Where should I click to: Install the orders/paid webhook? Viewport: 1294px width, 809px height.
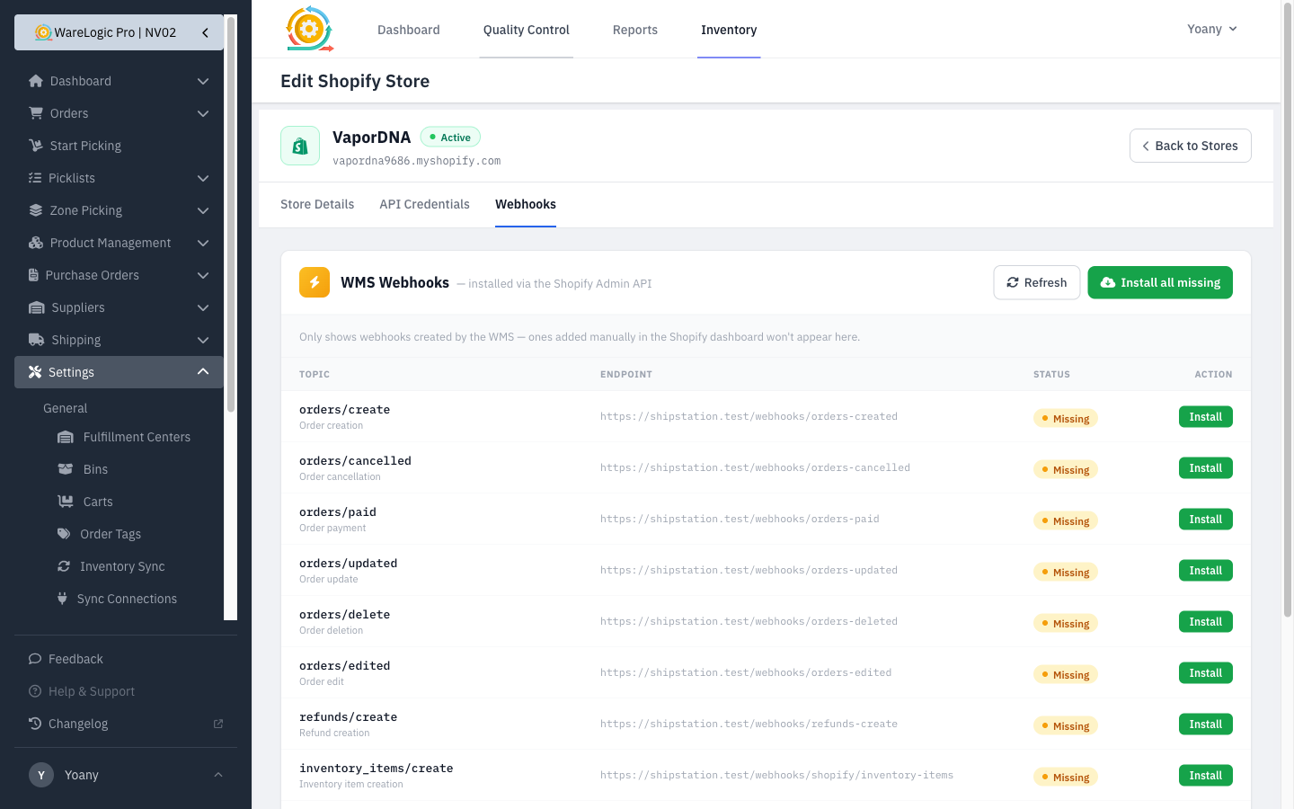tap(1206, 519)
